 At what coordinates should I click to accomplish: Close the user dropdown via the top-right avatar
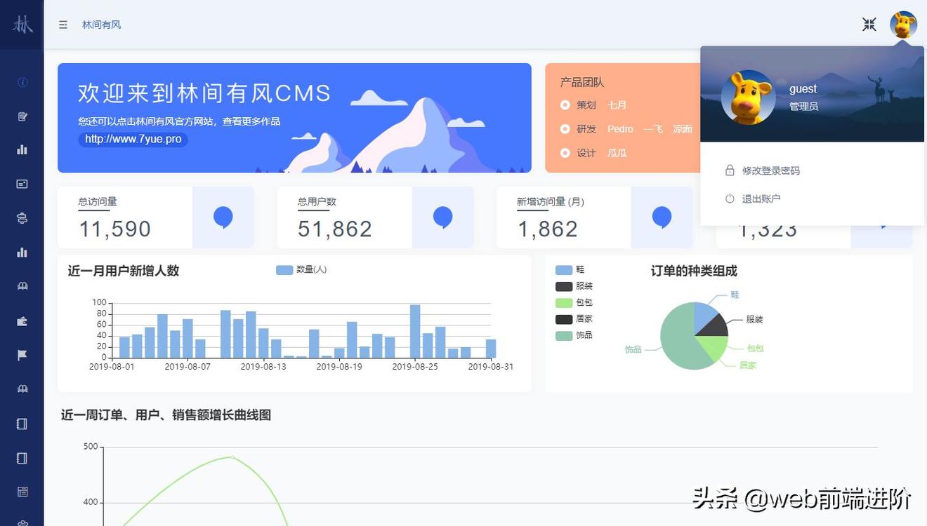tap(903, 25)
